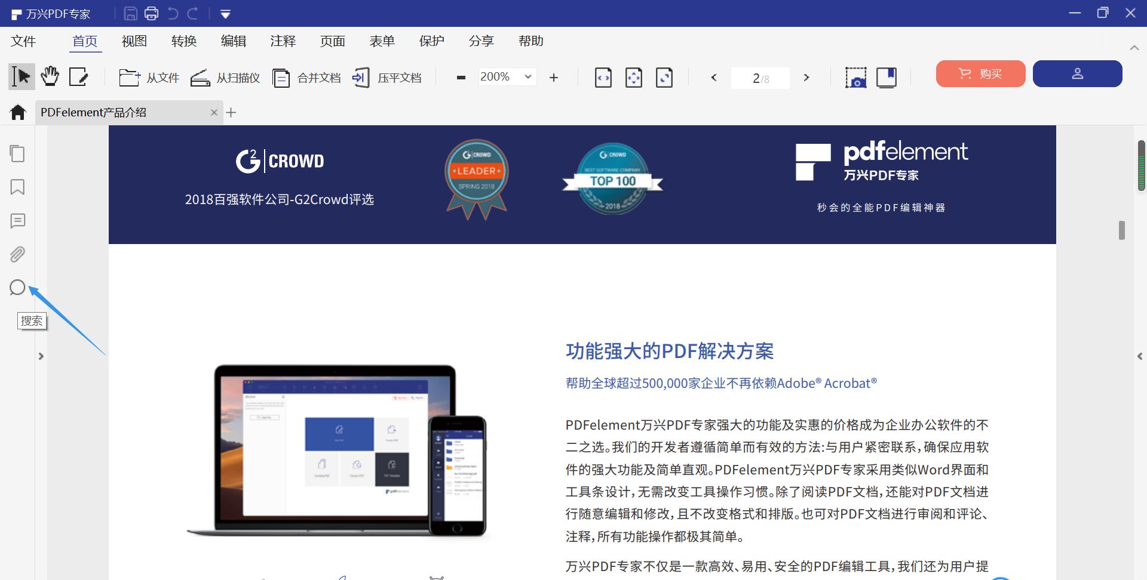This screenshot has height=580, width=1147.
Task: Collapse the left sidebar with the arrow
Action: tap(41, 356)
